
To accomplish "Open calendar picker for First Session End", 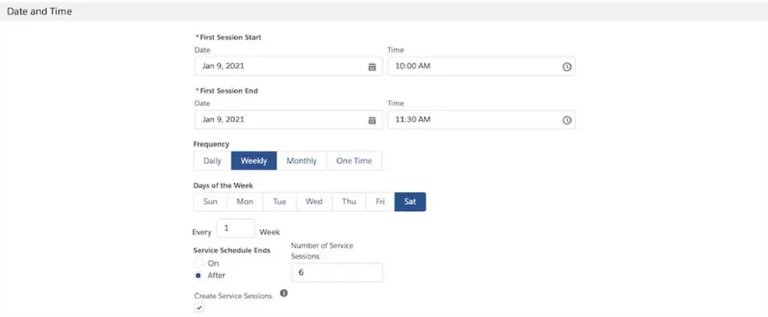I will pyautogui.click(x=372, y=120).
